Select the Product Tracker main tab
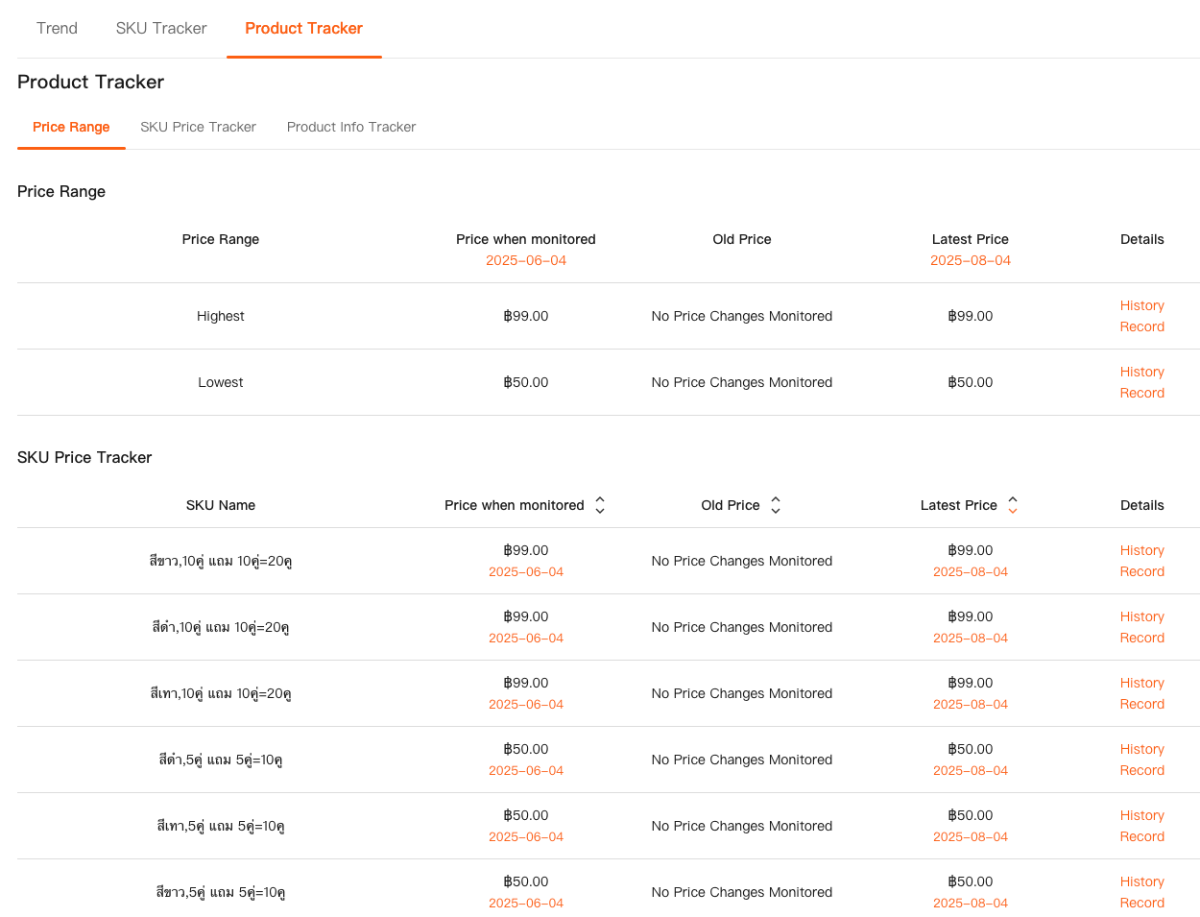 pyautogui.click(x=303, y=28)
